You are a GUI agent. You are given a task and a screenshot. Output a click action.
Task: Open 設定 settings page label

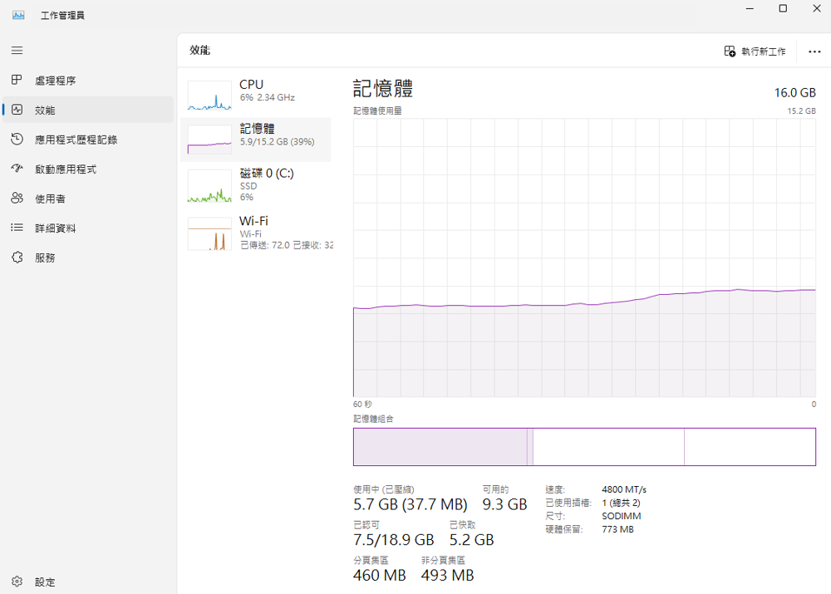(x=45, y=582)
